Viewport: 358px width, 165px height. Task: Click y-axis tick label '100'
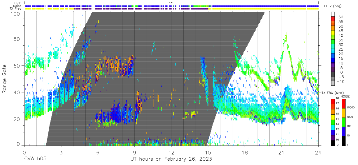pos(15,14)
